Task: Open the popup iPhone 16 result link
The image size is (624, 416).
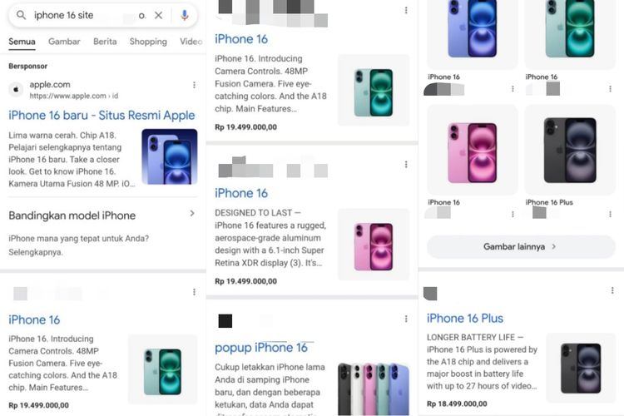Action: tap(261, 348)
